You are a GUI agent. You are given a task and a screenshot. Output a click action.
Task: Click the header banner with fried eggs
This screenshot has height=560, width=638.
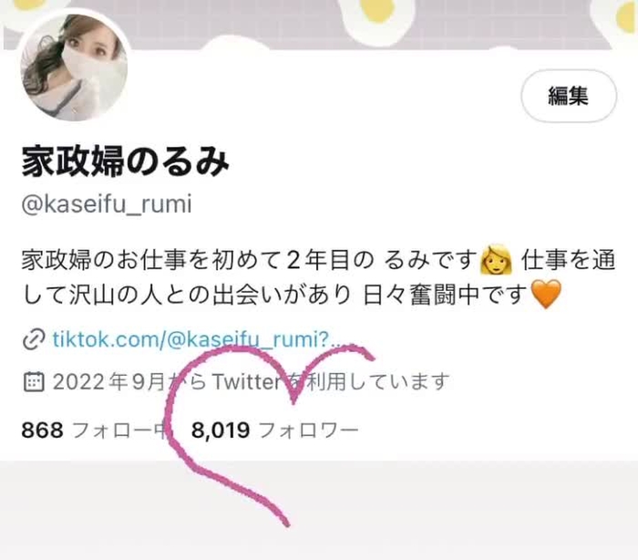click(319, 25)
